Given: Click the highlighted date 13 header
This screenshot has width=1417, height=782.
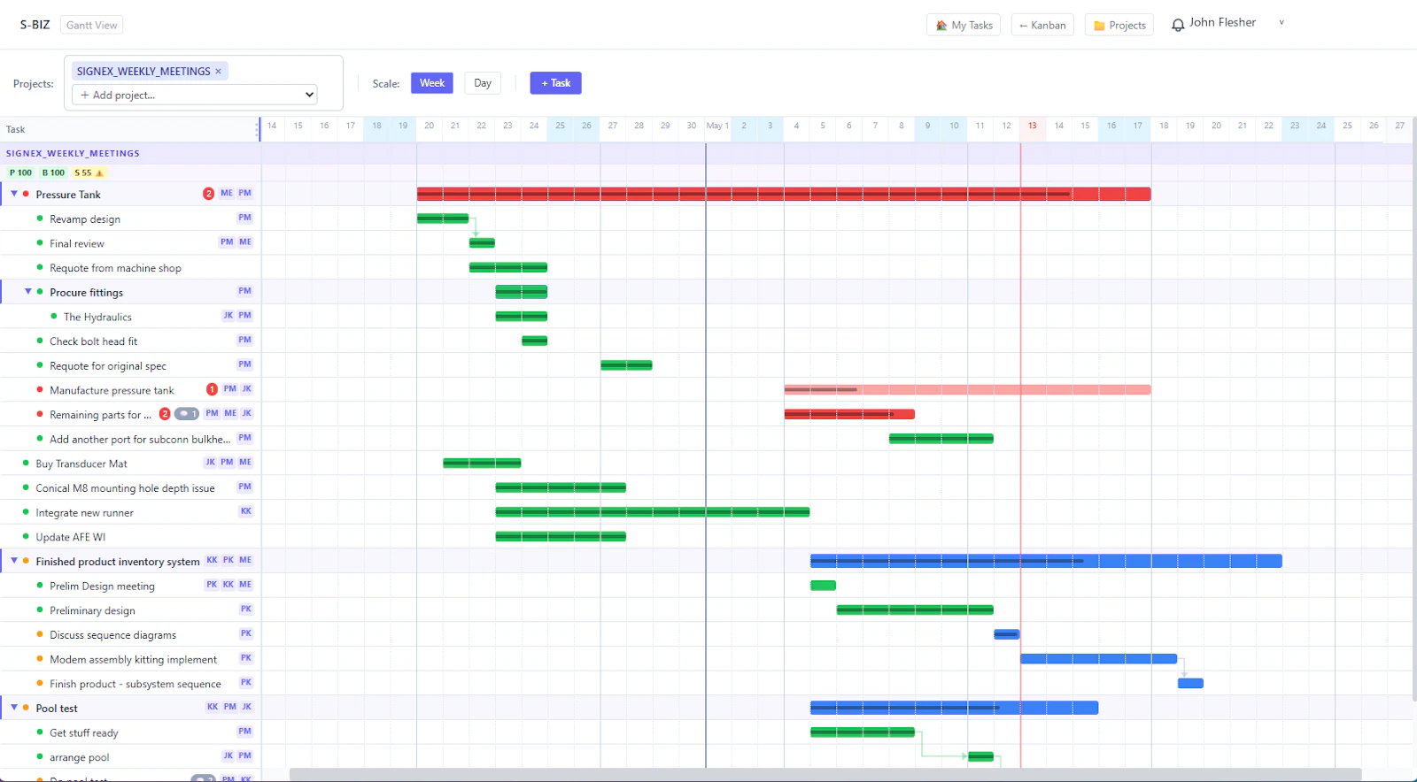Looking at the screenshot, I should pyautogui.click(x=1033, y=126).
